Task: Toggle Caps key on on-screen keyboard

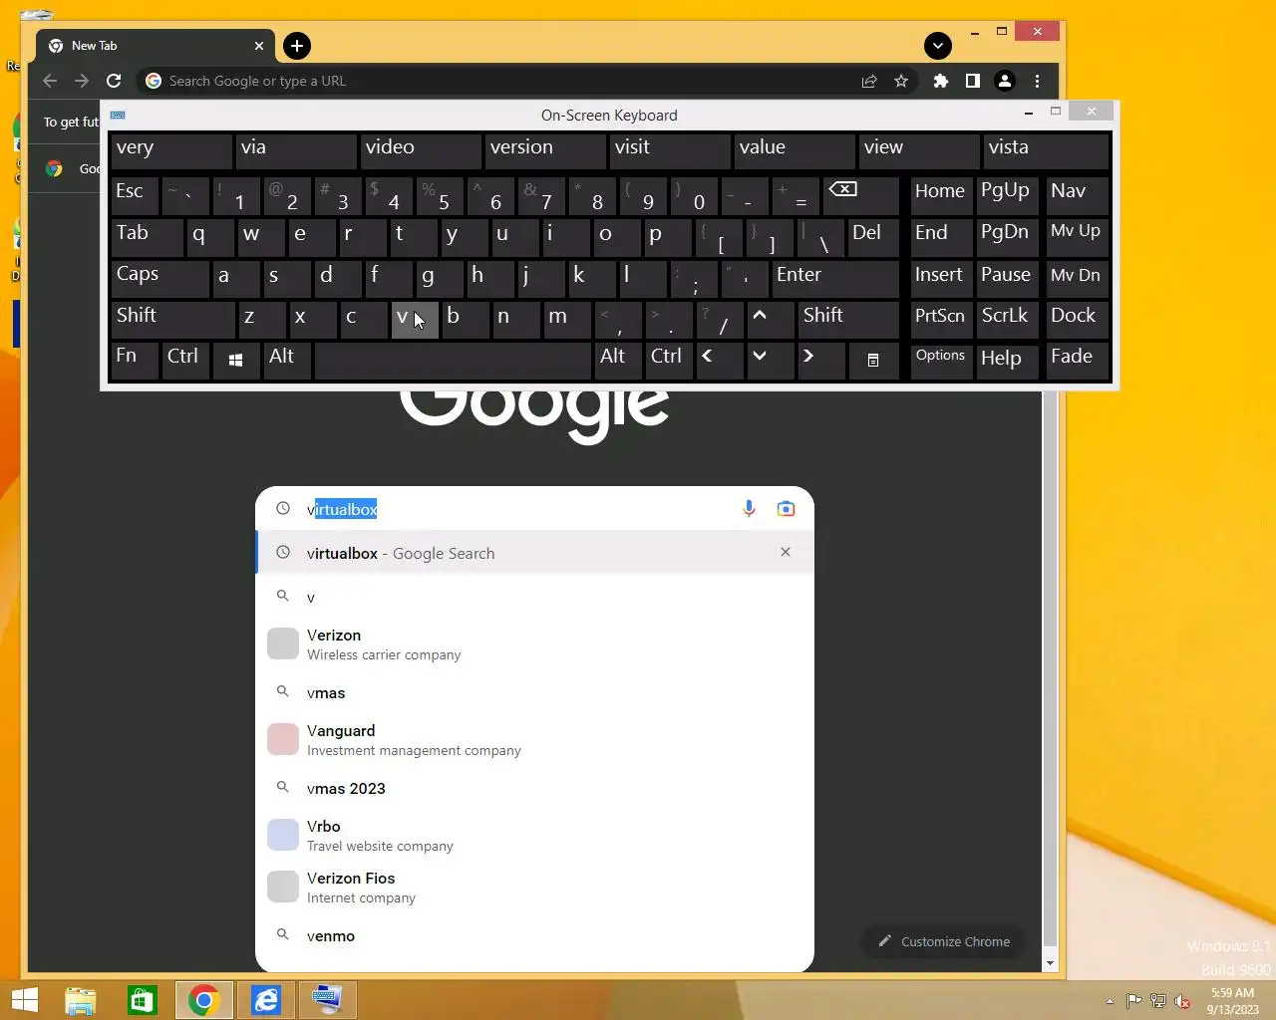Action: point(159,277)
